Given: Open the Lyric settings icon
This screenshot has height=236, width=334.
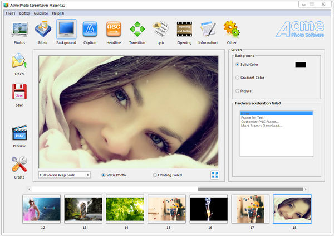Looking at the screenshot, I should coord(161,30).
